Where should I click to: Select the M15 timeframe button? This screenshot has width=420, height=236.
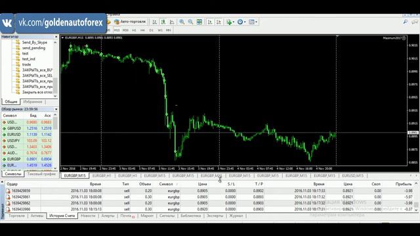click(117, 30)
